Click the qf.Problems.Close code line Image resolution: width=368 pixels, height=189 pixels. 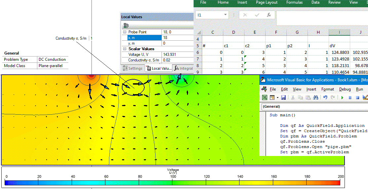[x=303, y=141]
